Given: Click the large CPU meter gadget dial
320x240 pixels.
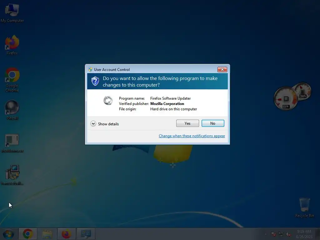Looking at the screenshot, I should pos(286,99).
